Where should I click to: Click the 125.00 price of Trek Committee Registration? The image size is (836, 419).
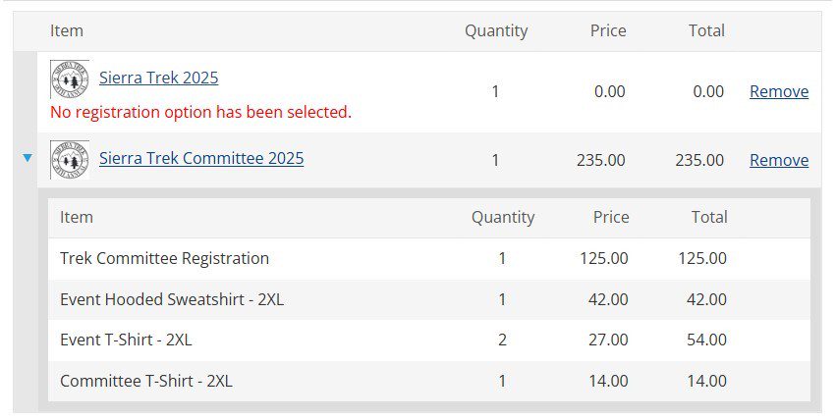coord(603,258)
